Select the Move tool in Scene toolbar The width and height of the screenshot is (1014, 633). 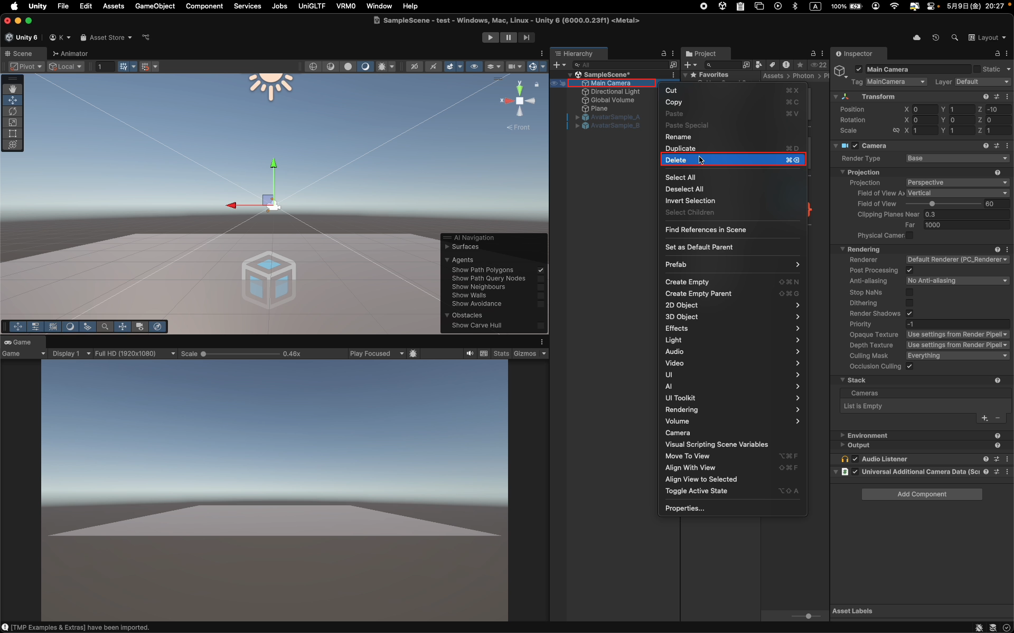pyautogui.click(x=13, y=100)
